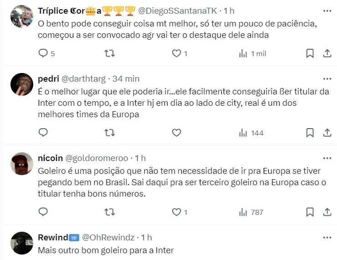Bookmark nicoin's tweet

pos(310,212)
